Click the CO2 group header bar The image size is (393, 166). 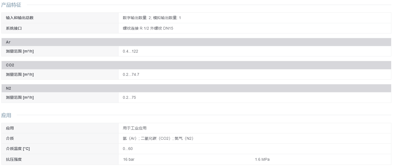coord(196,65)
